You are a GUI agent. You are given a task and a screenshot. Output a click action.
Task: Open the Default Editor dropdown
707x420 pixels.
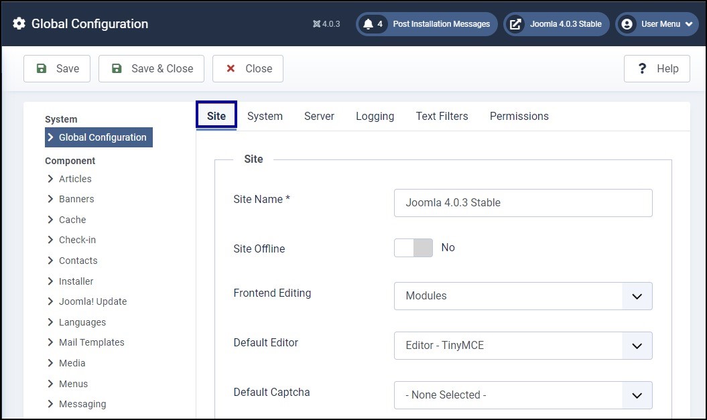pos(523,346)
